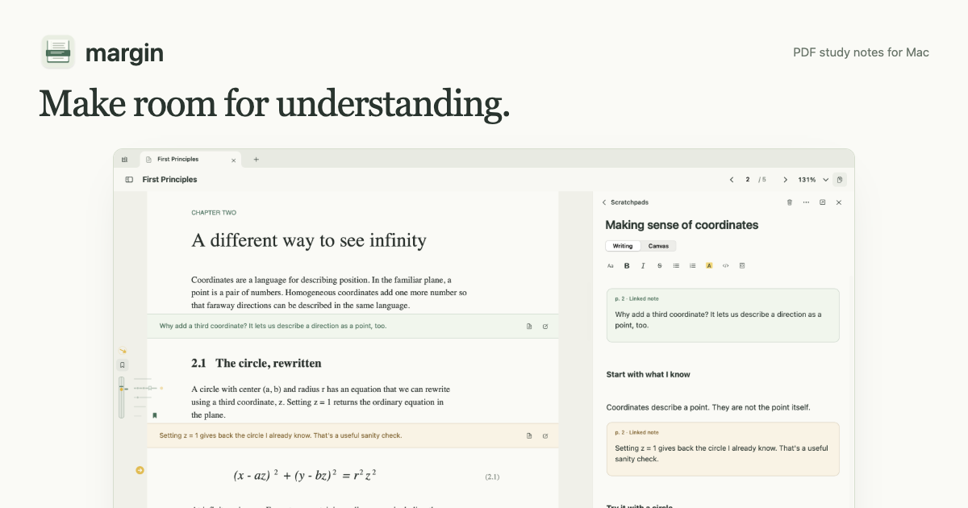
Task: Click the green bookmark marker in margin
Action: tap(154, 415)
